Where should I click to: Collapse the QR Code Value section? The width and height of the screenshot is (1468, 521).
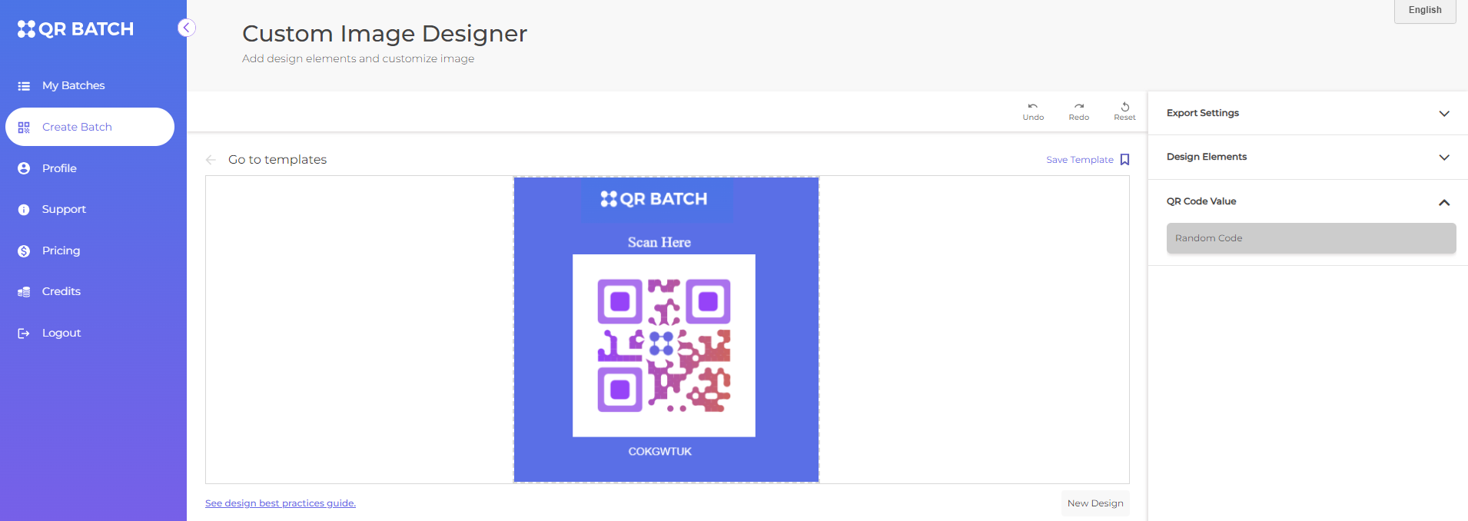[1308, 201]
